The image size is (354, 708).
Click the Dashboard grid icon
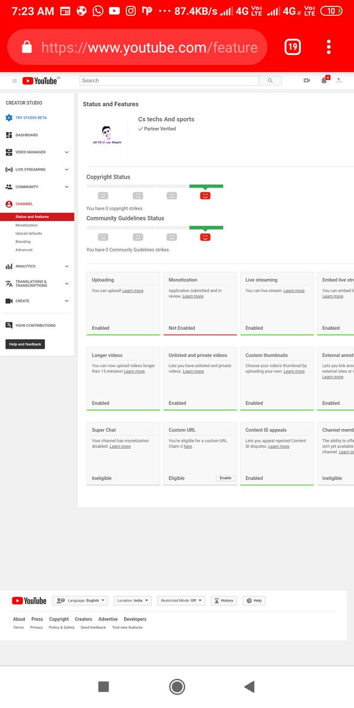click(x=9, y=135)
